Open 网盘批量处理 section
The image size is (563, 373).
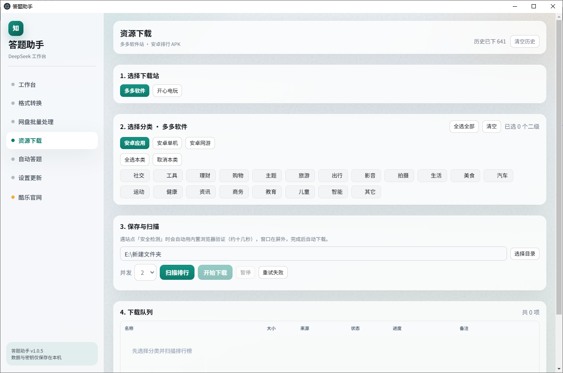(x=52, y=122)
